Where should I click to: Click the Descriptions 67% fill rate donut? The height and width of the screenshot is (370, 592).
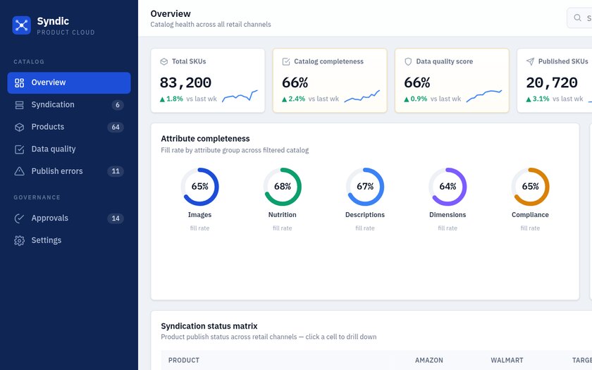(365, 187)
